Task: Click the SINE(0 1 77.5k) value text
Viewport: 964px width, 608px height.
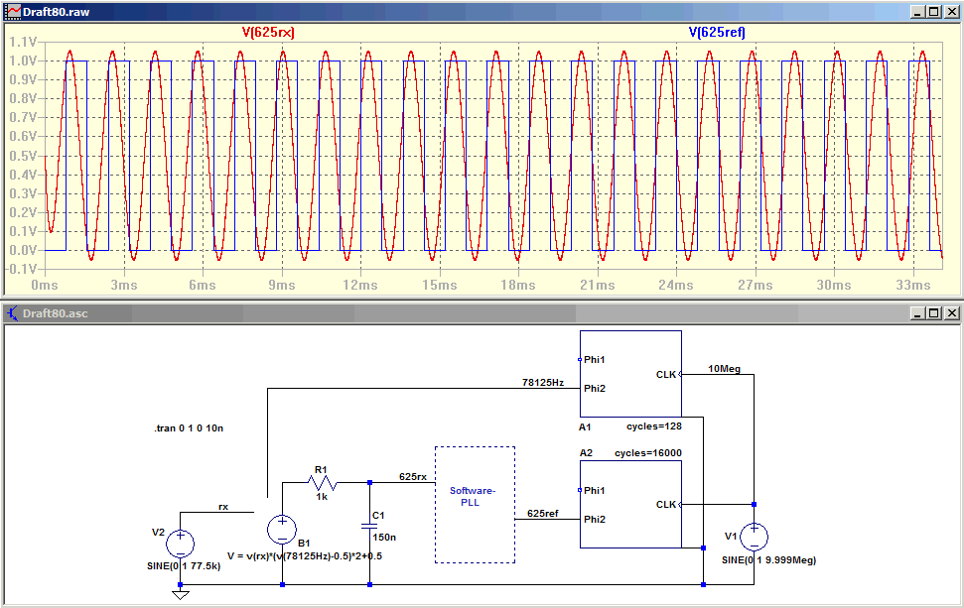Action: pos(184,566)
